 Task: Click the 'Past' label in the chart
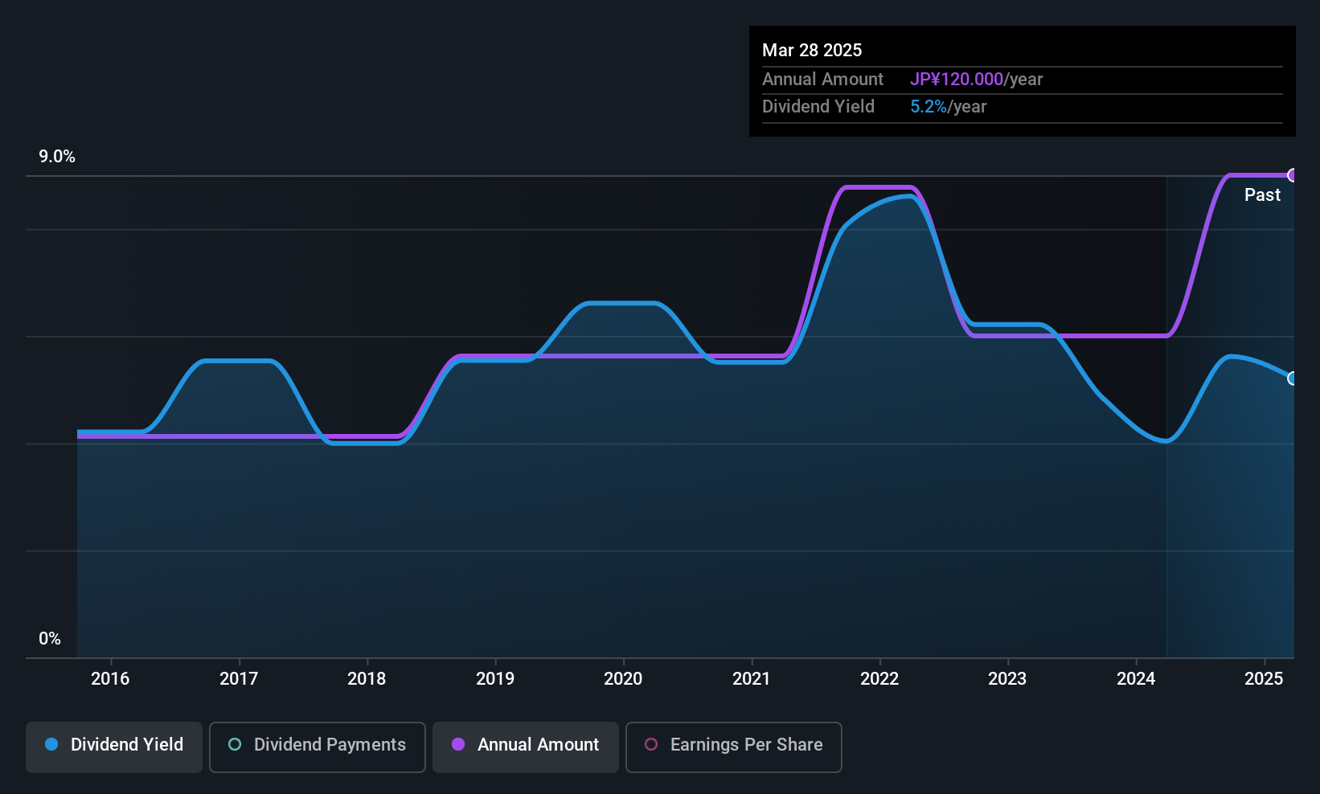[x=1262, y=195]
